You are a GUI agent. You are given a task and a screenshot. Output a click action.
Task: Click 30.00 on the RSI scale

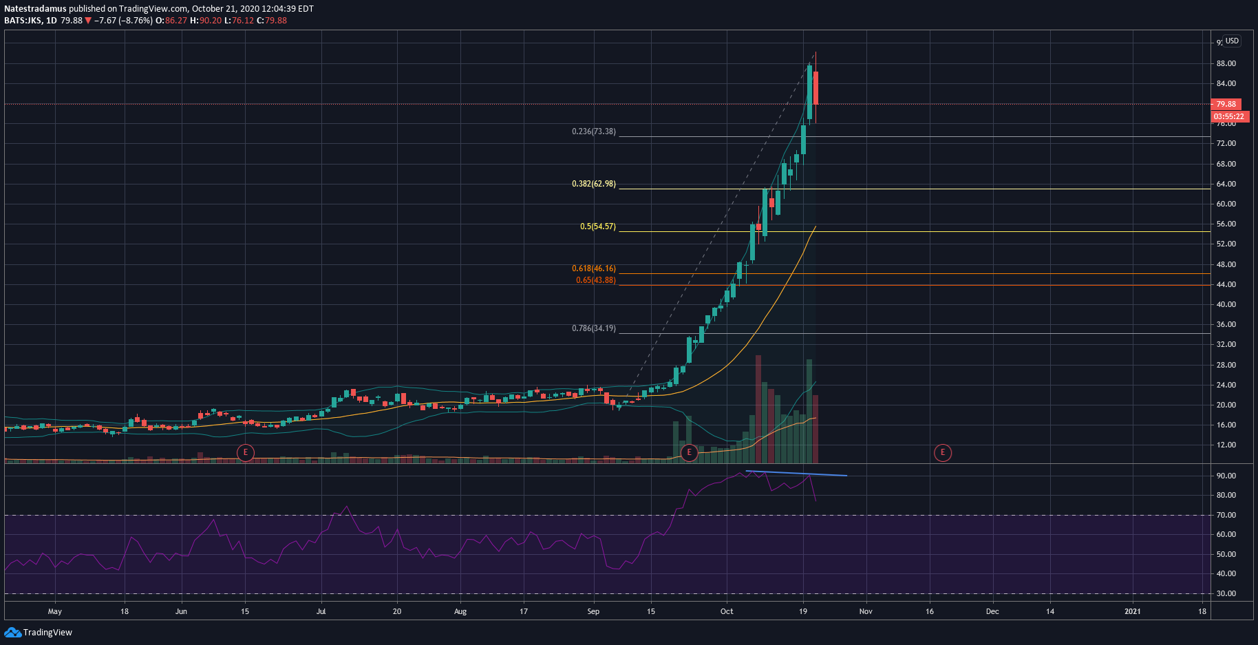(1226, 593)
